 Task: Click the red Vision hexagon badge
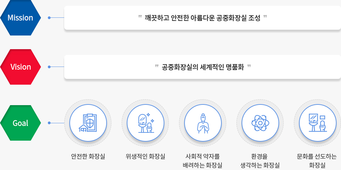[21, 67]
